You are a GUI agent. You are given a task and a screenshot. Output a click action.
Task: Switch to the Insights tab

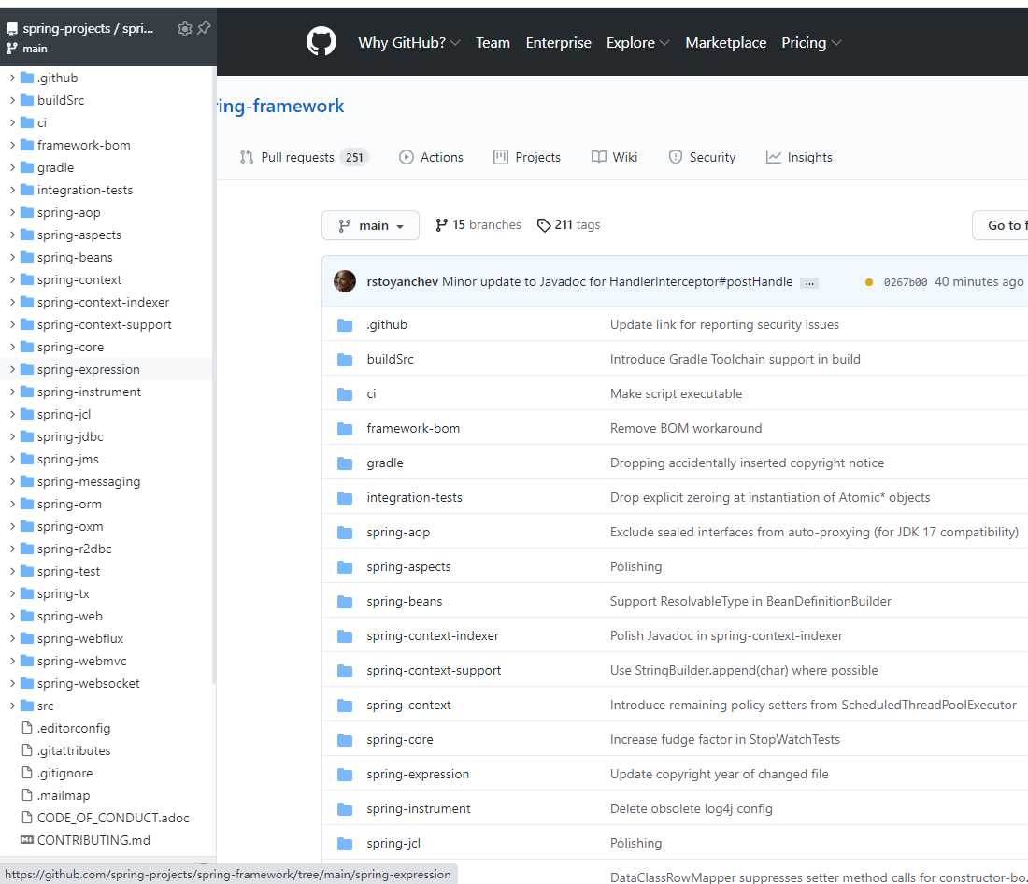click(x=799, y=157)
